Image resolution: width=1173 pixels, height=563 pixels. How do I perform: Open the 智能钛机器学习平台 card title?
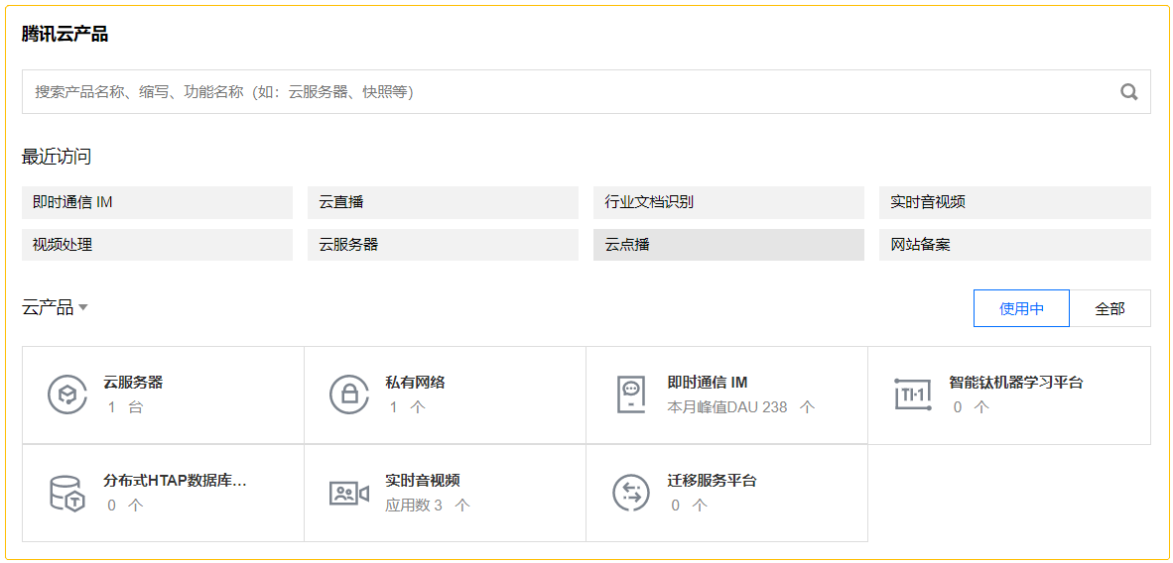[x=1016, y=383]
